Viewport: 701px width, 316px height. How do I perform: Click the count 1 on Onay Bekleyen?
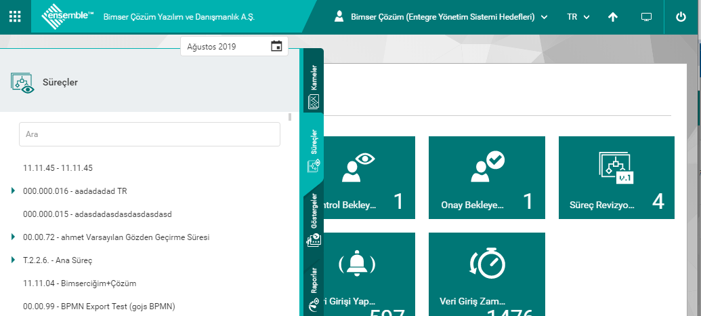pyautogui.click(x=528, y=202)
